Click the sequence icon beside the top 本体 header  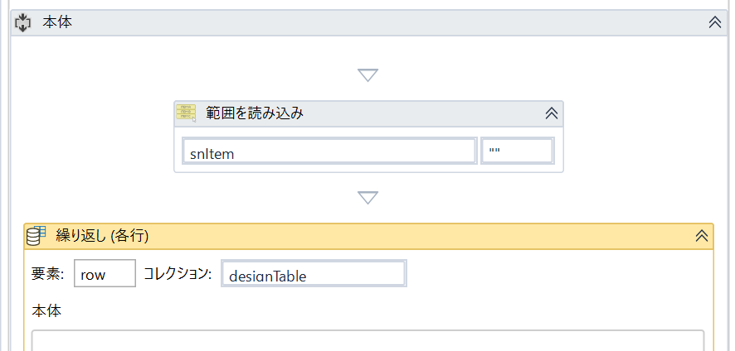point(23,22)
